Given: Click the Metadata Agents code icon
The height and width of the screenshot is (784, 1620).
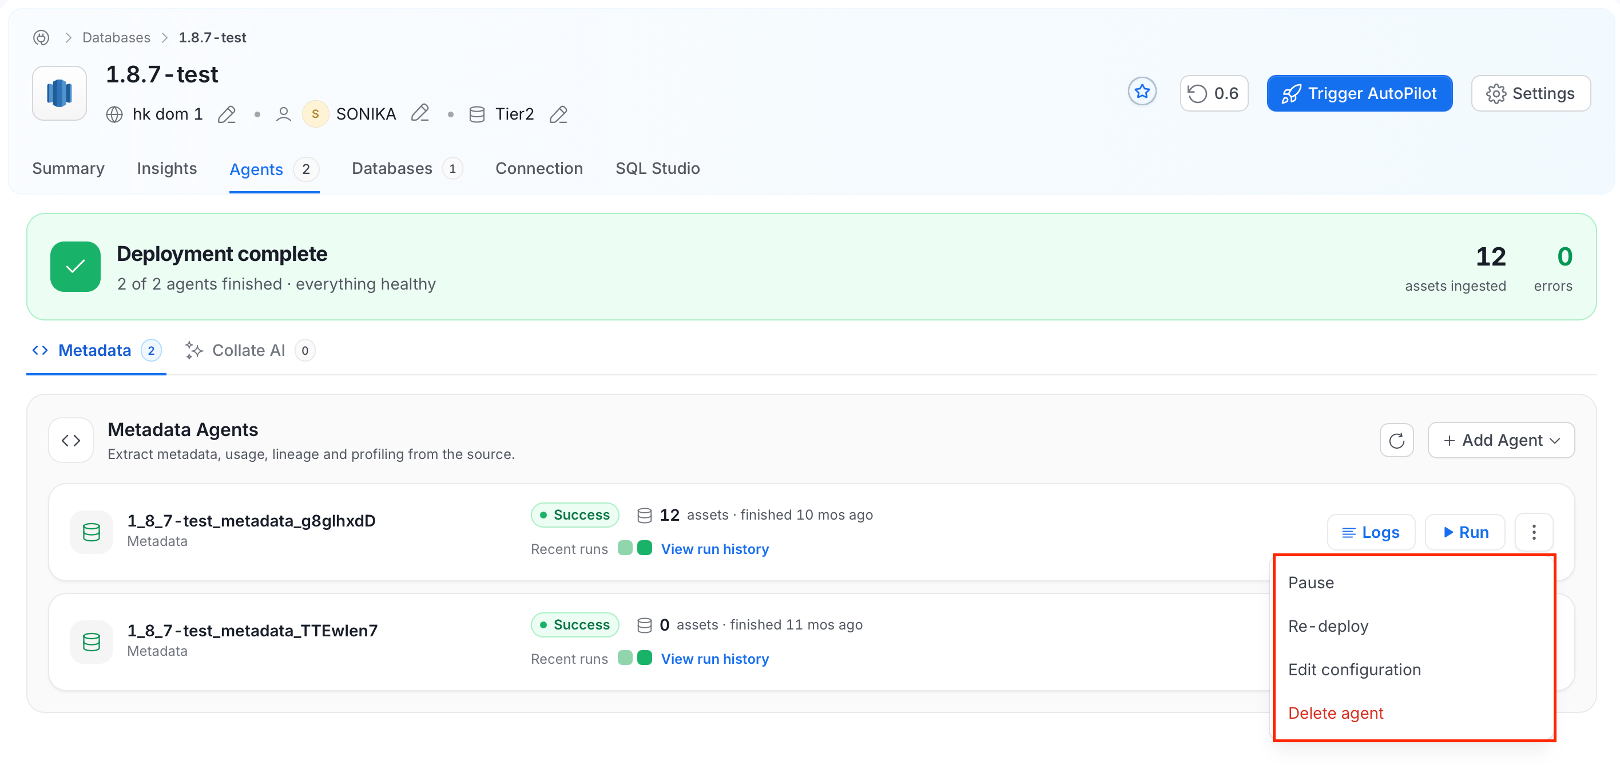Looking at the screenshot, I should [71, 441].
